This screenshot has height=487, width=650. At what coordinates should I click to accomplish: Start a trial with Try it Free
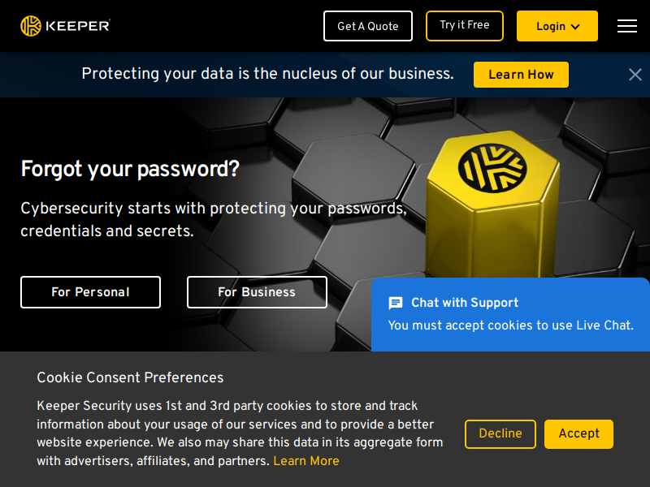tap(464, 26)
